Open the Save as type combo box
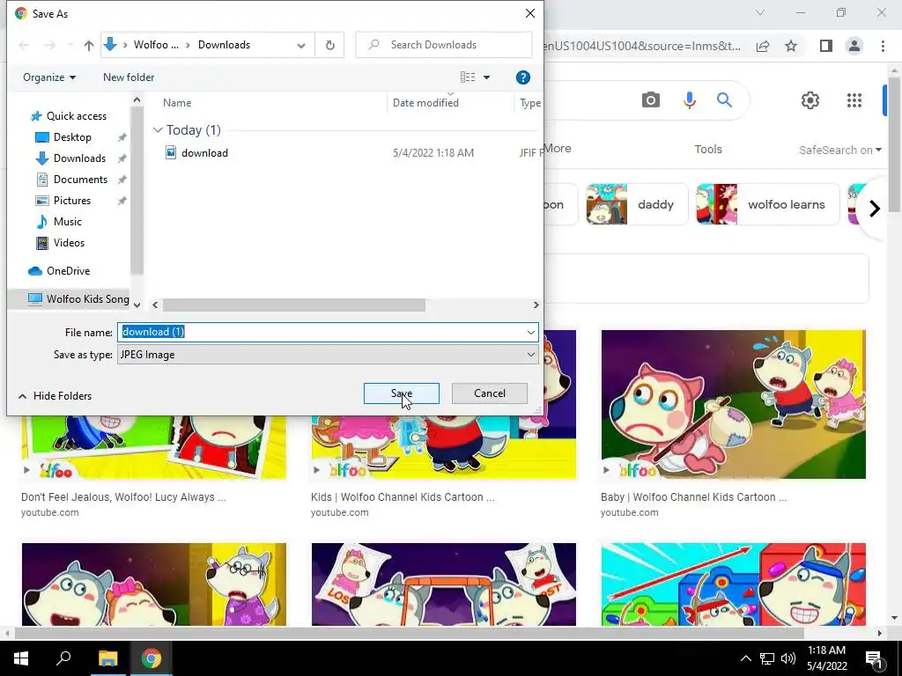Screen dimensions: 902x676 tap(328, 355)
